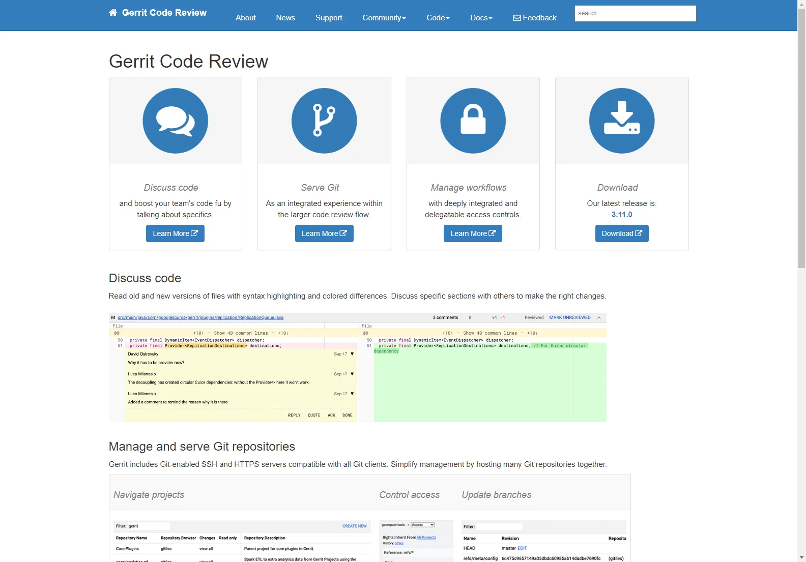This screenshot has width=806, height=562.
Task: Go to the Support page
Action: (x=329, y=18)
